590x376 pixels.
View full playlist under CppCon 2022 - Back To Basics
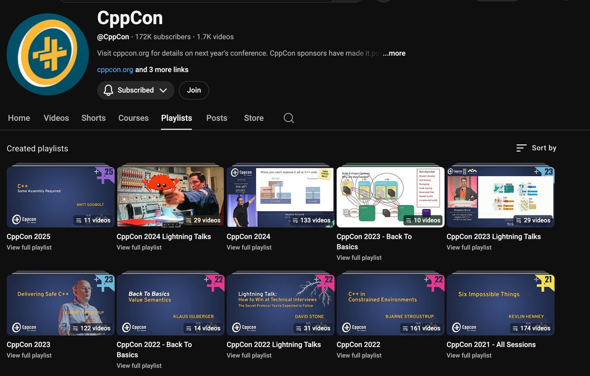[139, 366]
